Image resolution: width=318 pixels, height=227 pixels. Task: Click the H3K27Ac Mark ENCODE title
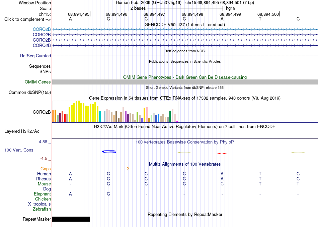pos(184,127)
